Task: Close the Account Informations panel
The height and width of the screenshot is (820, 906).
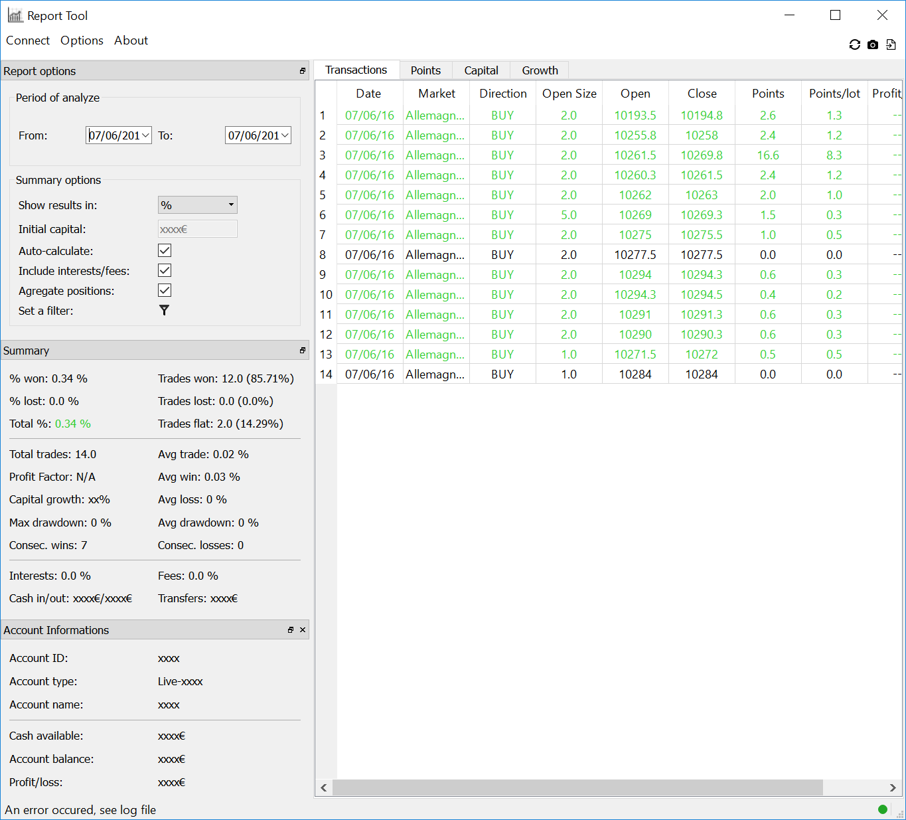Action: click(x=303, y=630)
